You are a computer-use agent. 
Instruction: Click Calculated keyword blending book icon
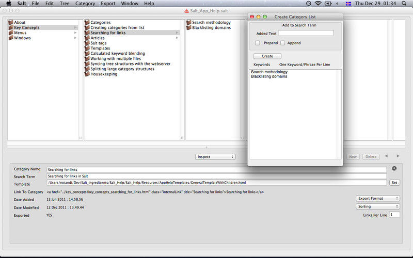pyautogui.click(x=87, y=53)
